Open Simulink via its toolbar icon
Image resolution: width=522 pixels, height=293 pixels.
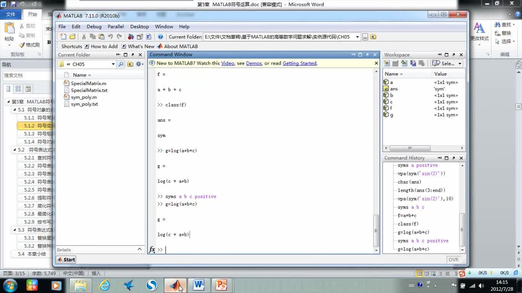coord(131,37)
